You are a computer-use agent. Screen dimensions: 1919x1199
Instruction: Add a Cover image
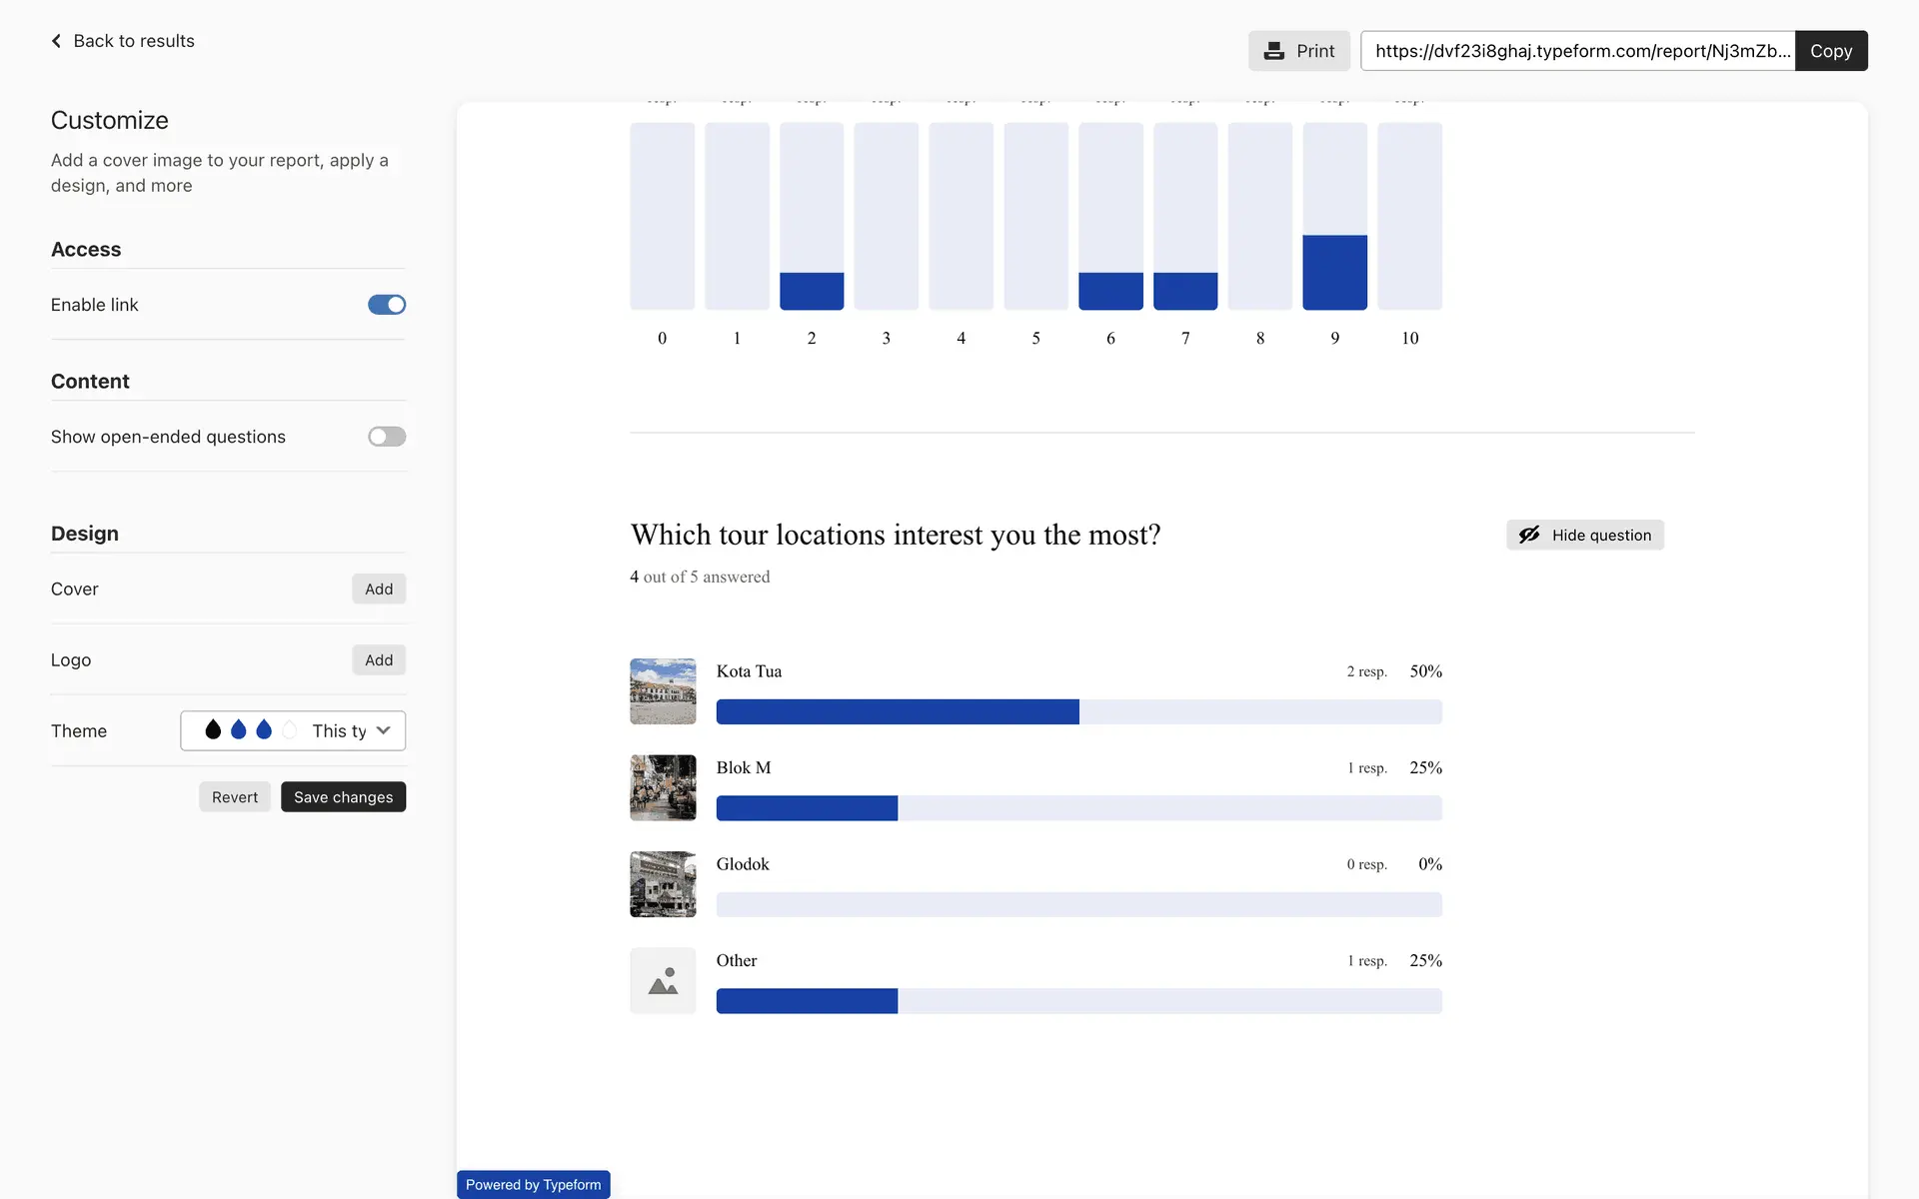[x=379, y=590]
